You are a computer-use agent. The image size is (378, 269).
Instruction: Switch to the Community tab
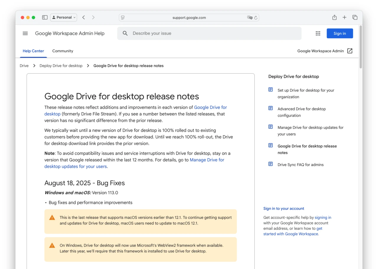[x=63, y=51]
